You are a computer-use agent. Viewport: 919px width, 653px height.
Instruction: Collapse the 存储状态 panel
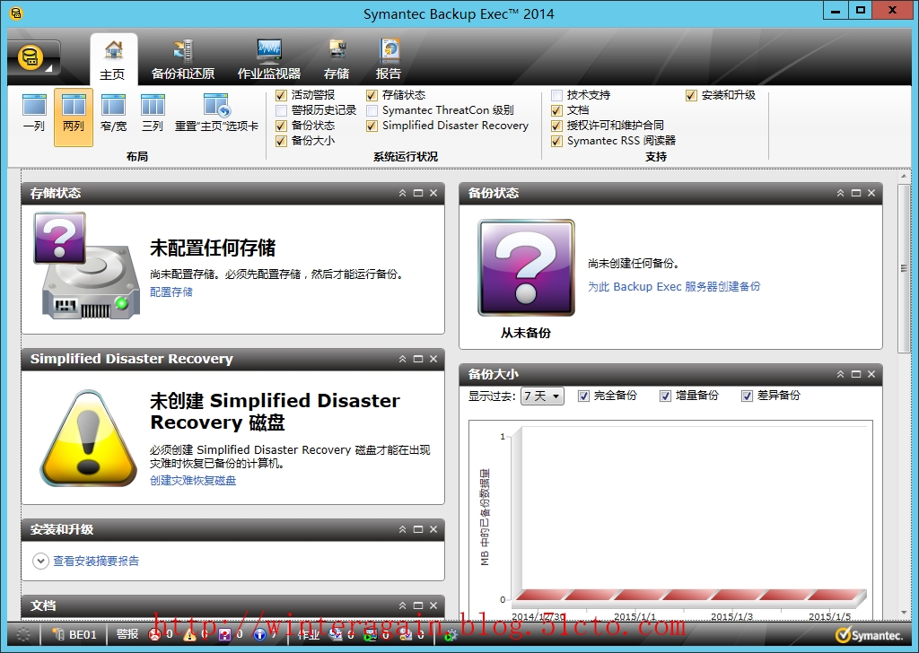coord(402,193)
